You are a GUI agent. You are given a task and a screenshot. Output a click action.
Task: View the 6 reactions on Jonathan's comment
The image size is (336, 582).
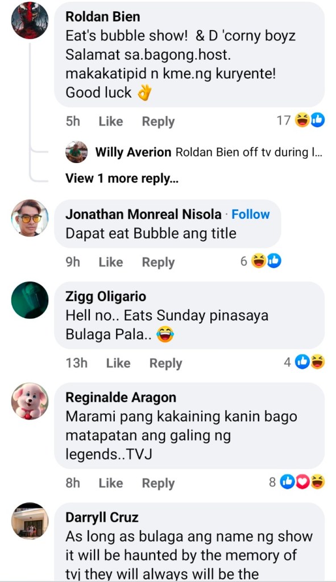coord(260,261)
